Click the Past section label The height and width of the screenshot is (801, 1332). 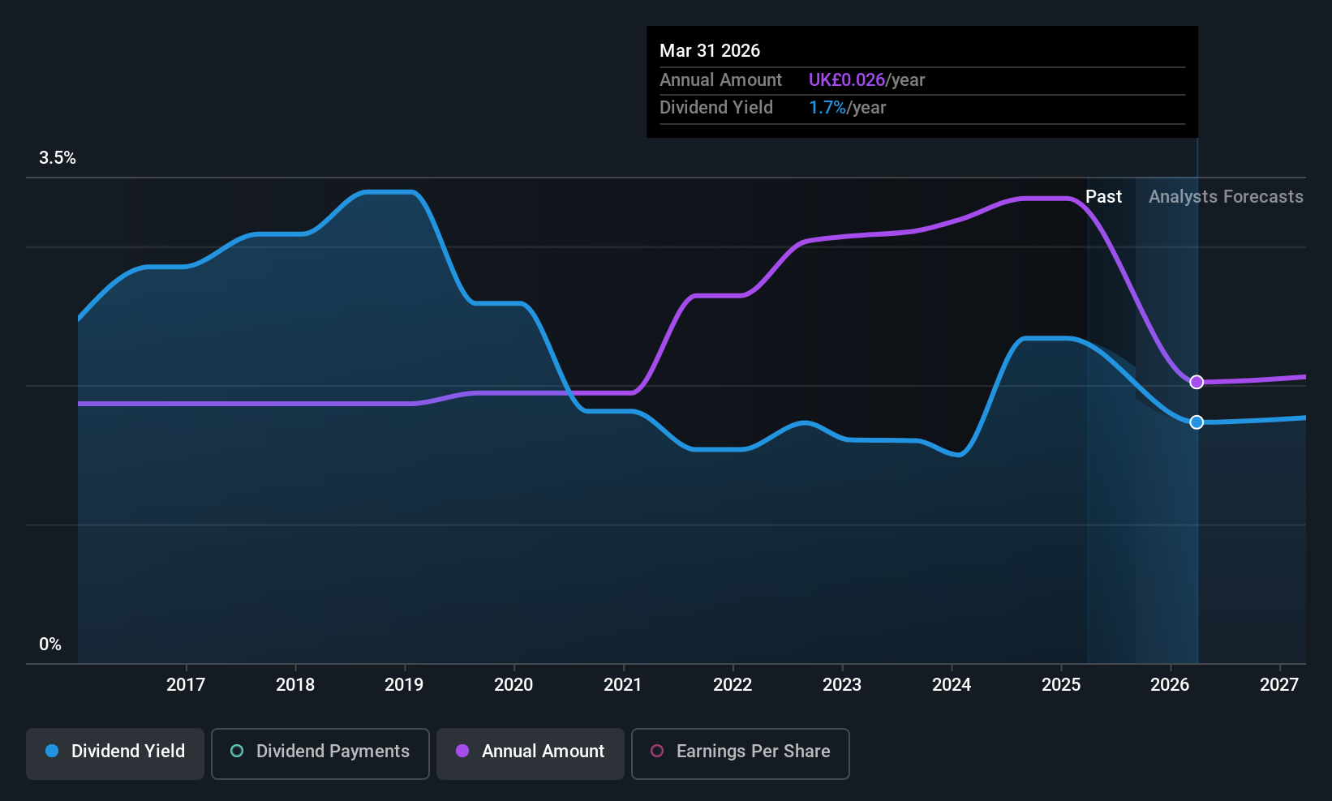click(1103, 197)
